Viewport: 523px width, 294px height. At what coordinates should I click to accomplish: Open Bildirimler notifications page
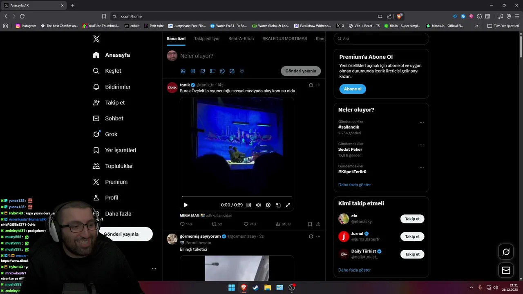point(112,87)
